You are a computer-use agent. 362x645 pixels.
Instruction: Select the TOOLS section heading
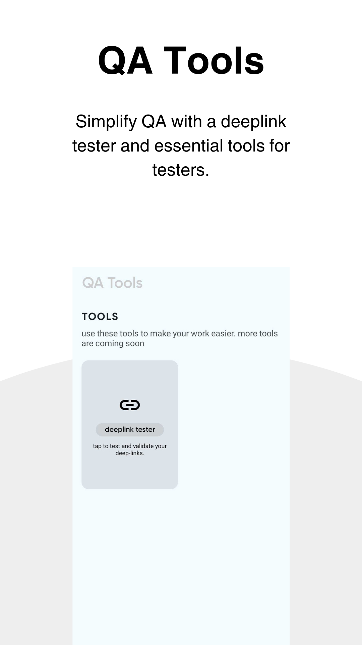click(100, 316)
